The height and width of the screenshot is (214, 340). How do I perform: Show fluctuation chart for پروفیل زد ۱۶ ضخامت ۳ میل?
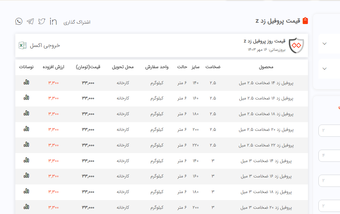click(26, 176)
